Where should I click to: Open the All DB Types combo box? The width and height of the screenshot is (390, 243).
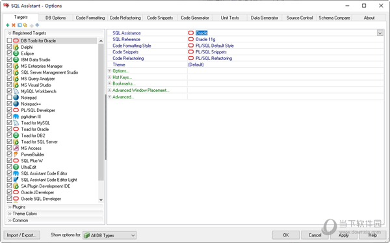[109, 235]
